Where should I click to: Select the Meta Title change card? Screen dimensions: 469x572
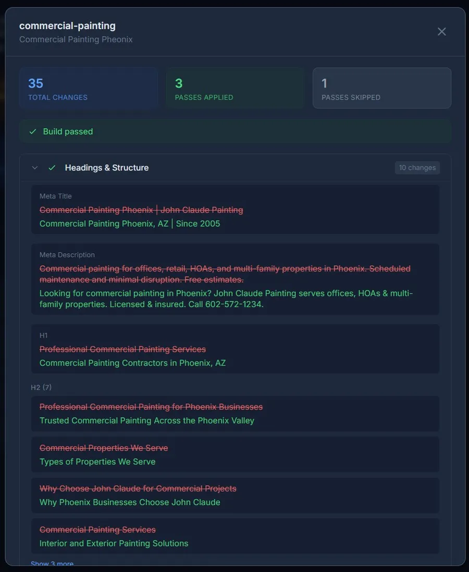(x=235, y=209)
